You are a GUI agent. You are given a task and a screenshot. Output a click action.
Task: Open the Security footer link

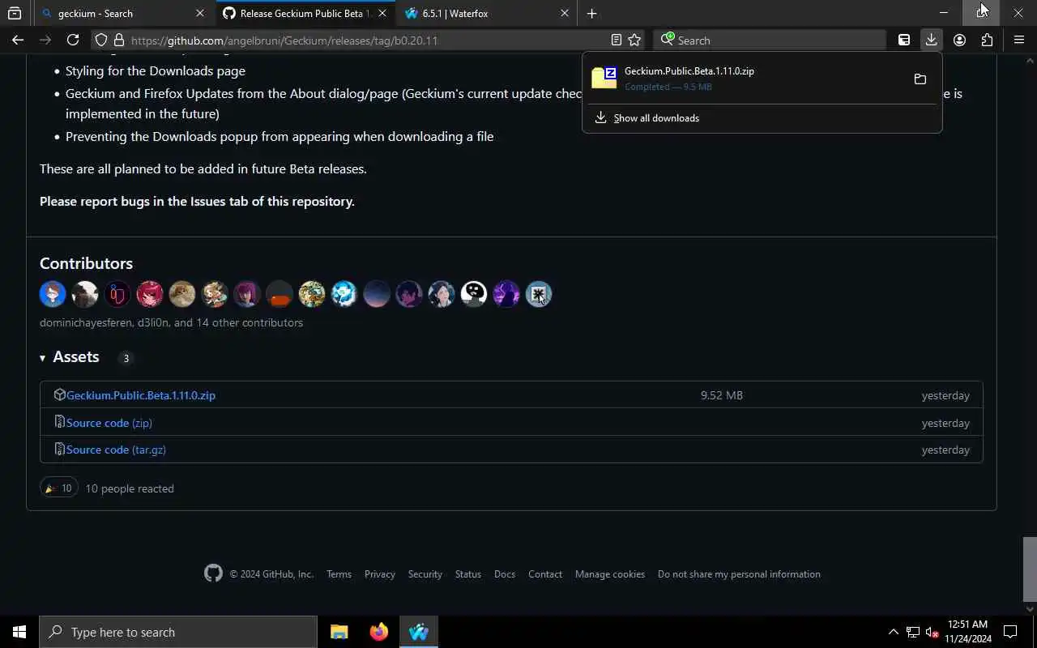coord(425,573)
